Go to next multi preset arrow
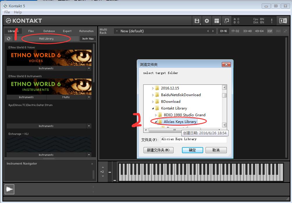Image resolution: width=292 pixels, height=203 pixels. [x=213, y=31]
